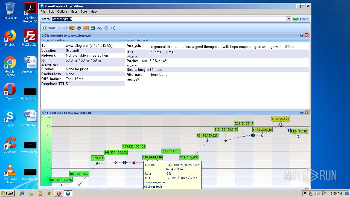Click hop label 5.134.208.246
This screenshot has width=350, height=197.
pos(262,130)
